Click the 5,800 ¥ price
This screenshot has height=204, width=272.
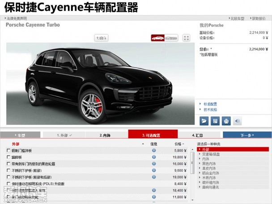coord(180,151)
